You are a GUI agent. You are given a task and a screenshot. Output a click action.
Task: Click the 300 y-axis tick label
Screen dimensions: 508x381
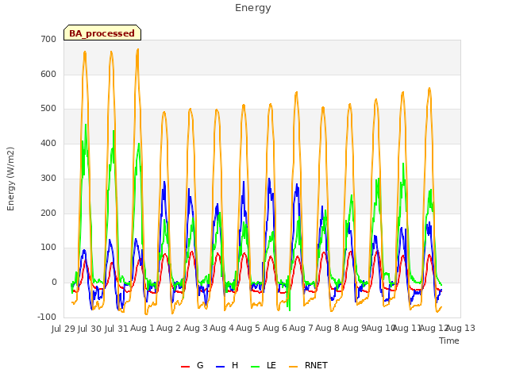pyautogui.click(x=48, y=178)
